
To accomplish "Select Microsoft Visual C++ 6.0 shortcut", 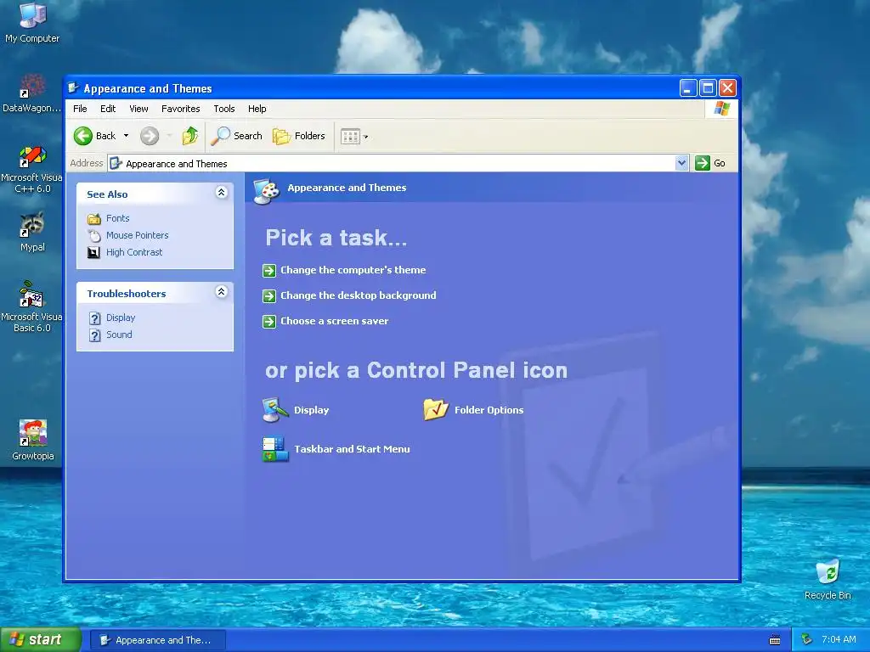I will pyautogui.click(x=31, y=170).
